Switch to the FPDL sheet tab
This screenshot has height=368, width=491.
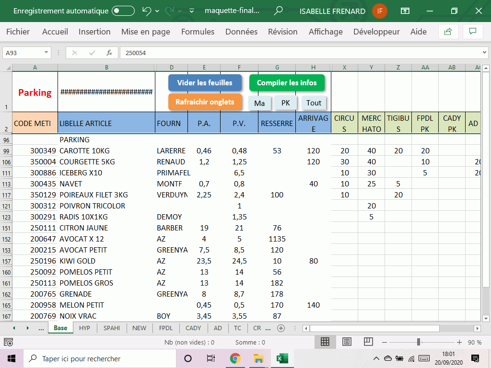click(x=166, y=328)
